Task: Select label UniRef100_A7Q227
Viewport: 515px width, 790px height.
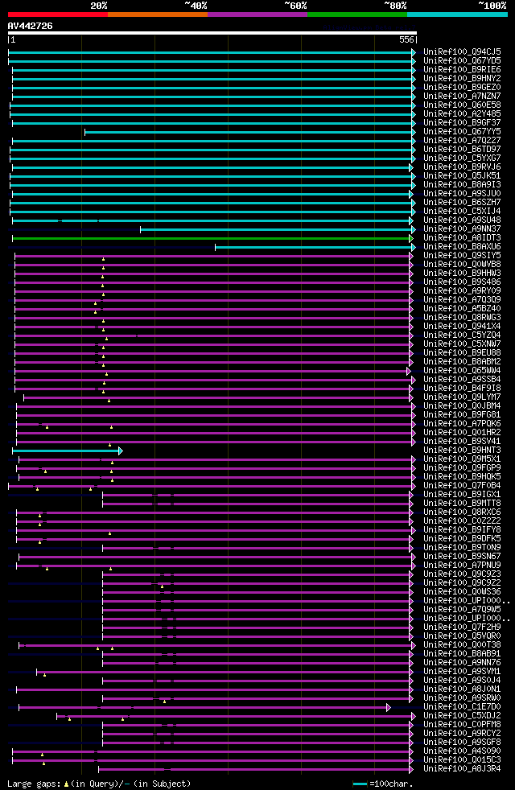Action: pyautogui.click(x=462, y=141)
